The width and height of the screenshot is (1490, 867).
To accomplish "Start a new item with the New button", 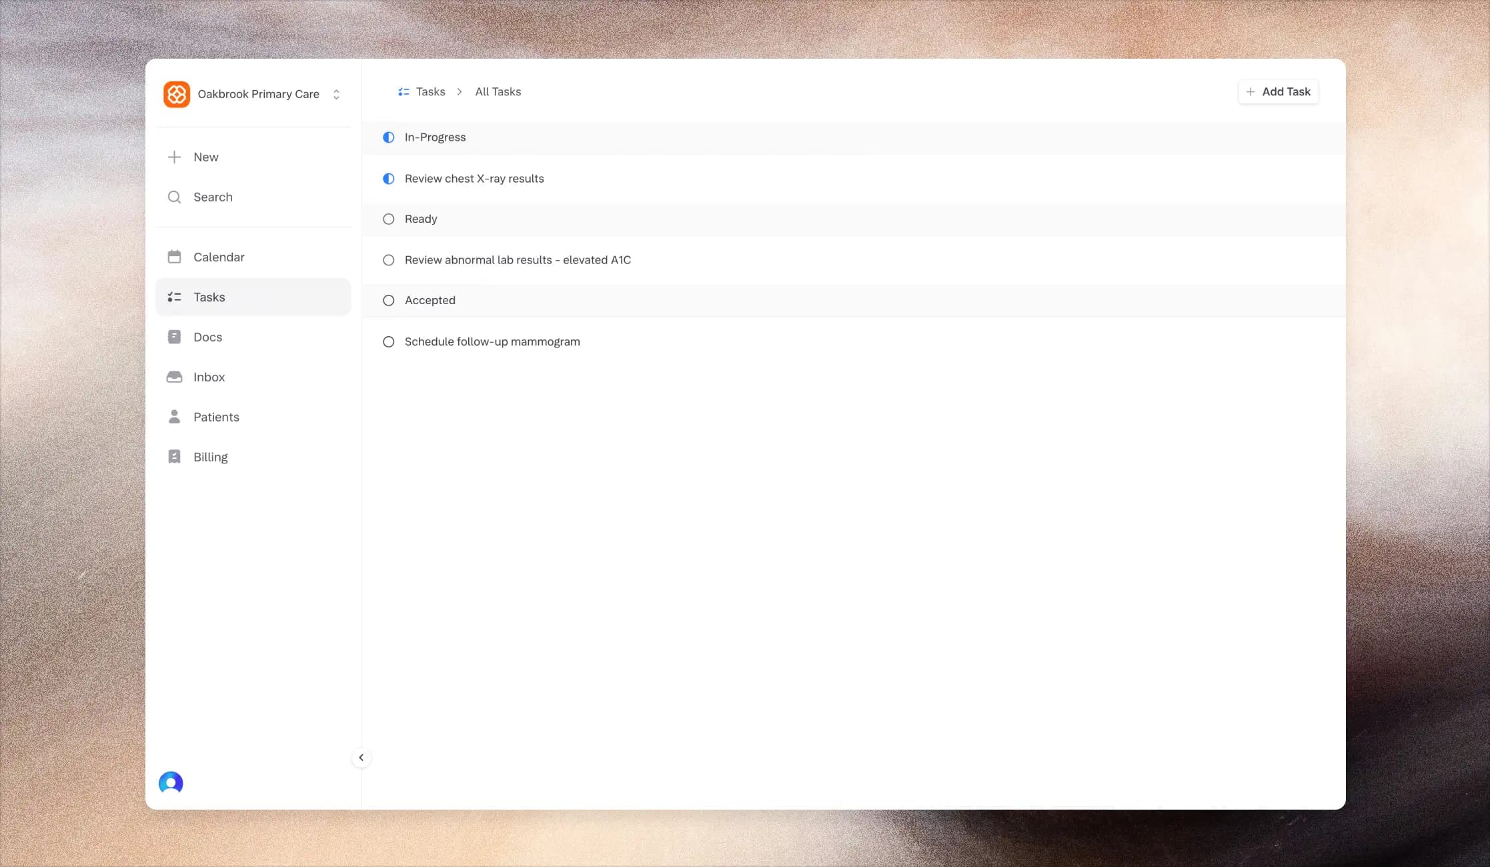I will click(x=206, y=157).
